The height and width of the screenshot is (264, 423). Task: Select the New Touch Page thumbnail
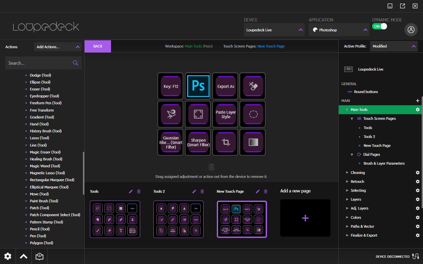click(x=242, y=219)
